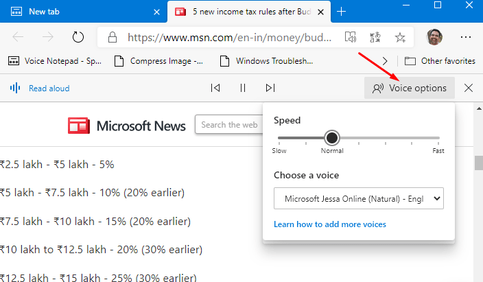Pause the read aloud playback
Image resolution: width=483 pixels, height=282 pixels.
(243, 88)
